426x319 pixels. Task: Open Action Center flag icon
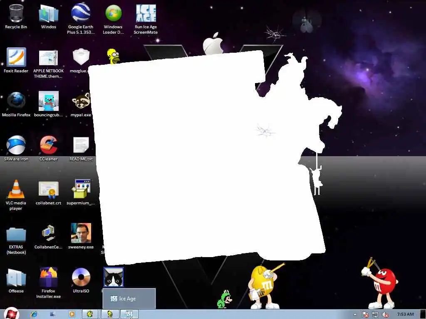[x=365, y=314]
